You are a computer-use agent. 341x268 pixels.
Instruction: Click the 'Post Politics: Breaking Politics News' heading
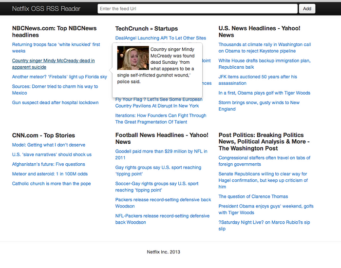(x=264, y=142)
